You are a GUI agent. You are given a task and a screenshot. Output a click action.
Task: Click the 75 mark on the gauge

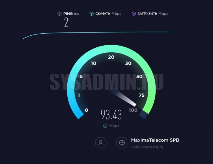point(142,95)
